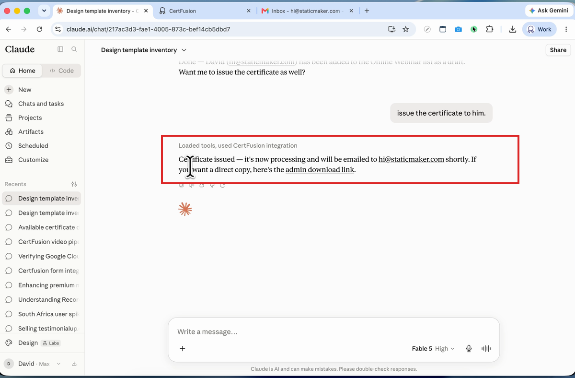Click the Share button
575x378 pixels.
558,50
